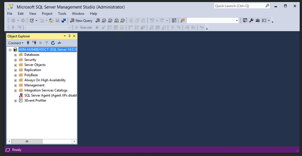
Task: Select the SQL Server Agent tree item
Action: tap(48, 95)
